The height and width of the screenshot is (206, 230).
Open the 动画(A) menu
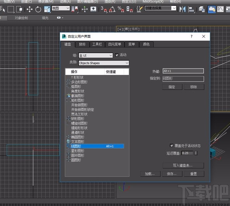(66, 2)
